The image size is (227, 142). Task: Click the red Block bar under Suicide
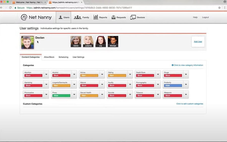point(117,96)
